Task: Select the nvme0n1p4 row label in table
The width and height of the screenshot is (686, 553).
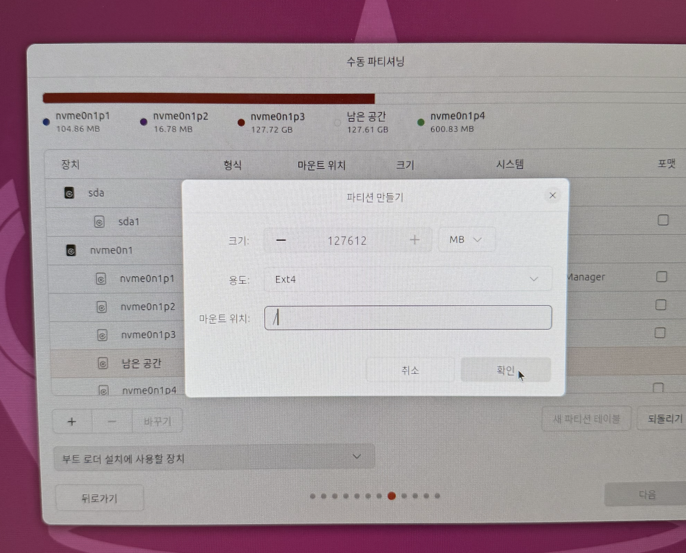Action: pos(150,390)
